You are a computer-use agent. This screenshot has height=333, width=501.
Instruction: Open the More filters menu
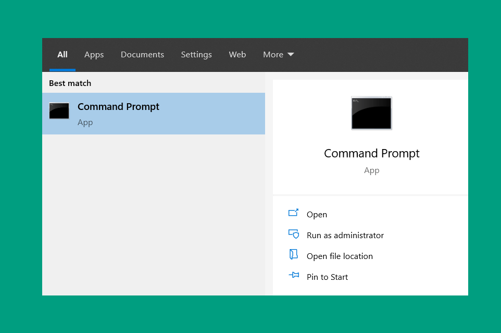[278, 55]
